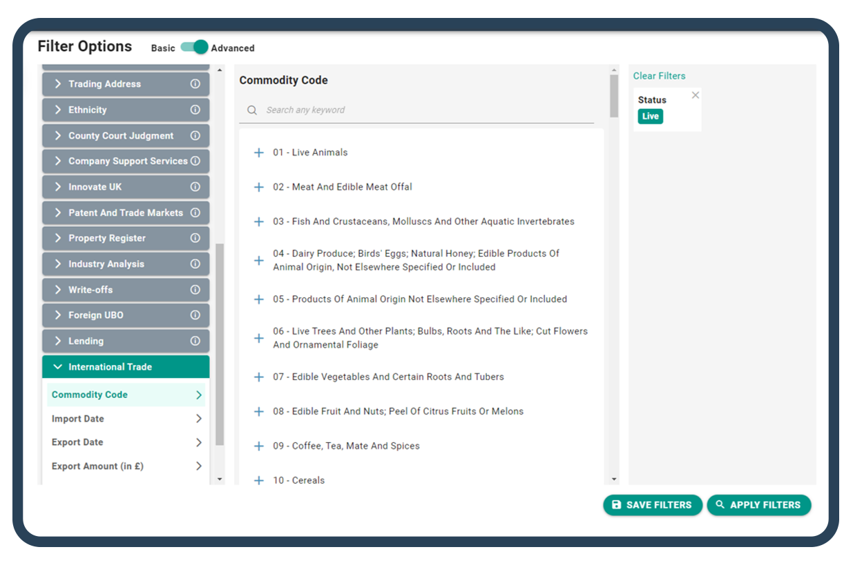Click commodity list scroll down arrow
Image resolution: width=853 pixels, height=565 pixels.
[614, 479]
